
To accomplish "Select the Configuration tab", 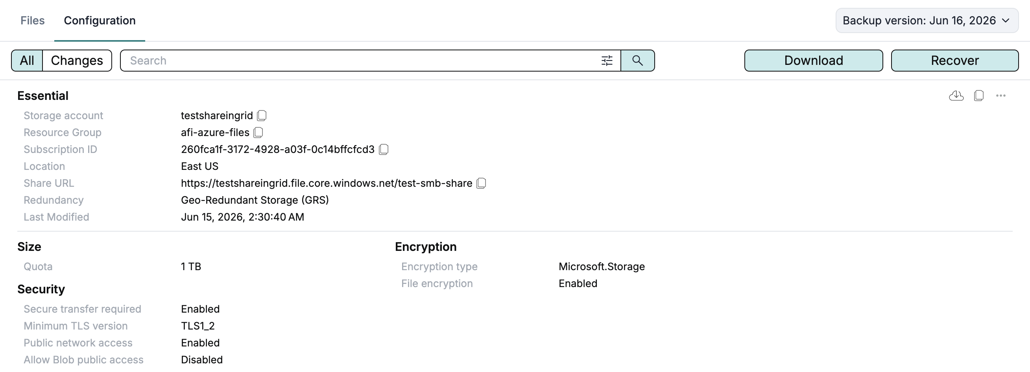I will pyautogui.click(x=100, y=20).
